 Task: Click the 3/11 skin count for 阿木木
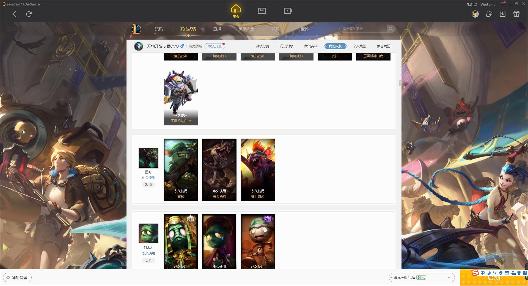pos(148,260)
